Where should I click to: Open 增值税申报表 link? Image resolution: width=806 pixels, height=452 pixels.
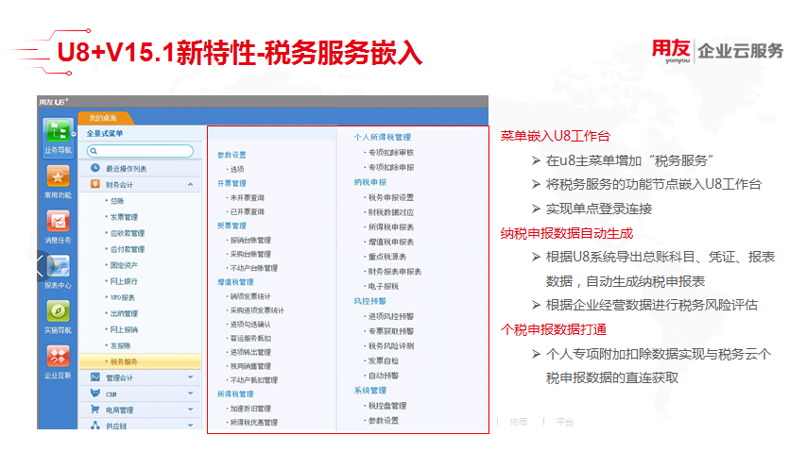391,242
